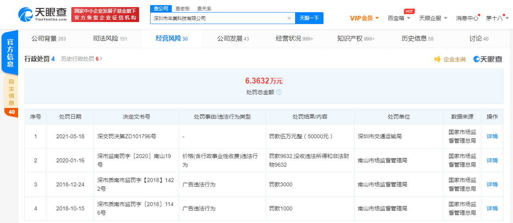Screen dimensions: 513x223
Task: Expand the user account menu 茅十八
Action: [x=496, y=18]
